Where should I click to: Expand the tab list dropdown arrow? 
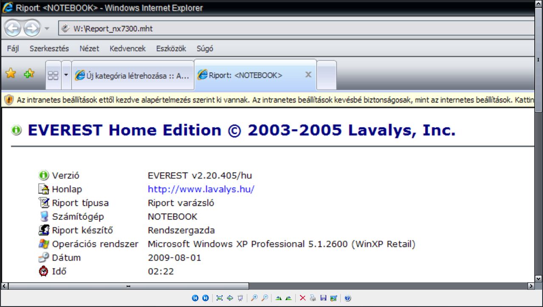coord(66,75)
